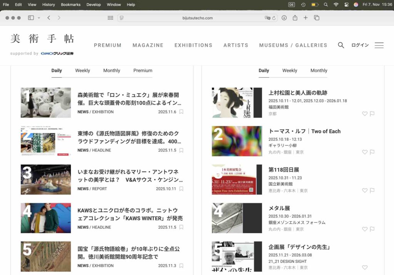Open the Bookmarks menu
The image size is (394, 275).
(71, 5)
